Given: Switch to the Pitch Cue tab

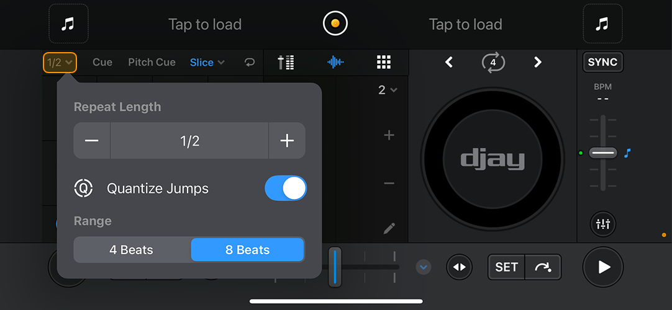Looking at the screenshot, I should [152, 62].
